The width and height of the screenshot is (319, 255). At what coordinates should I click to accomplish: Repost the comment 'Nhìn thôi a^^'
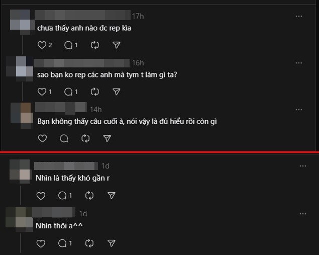tap(89, 243)
